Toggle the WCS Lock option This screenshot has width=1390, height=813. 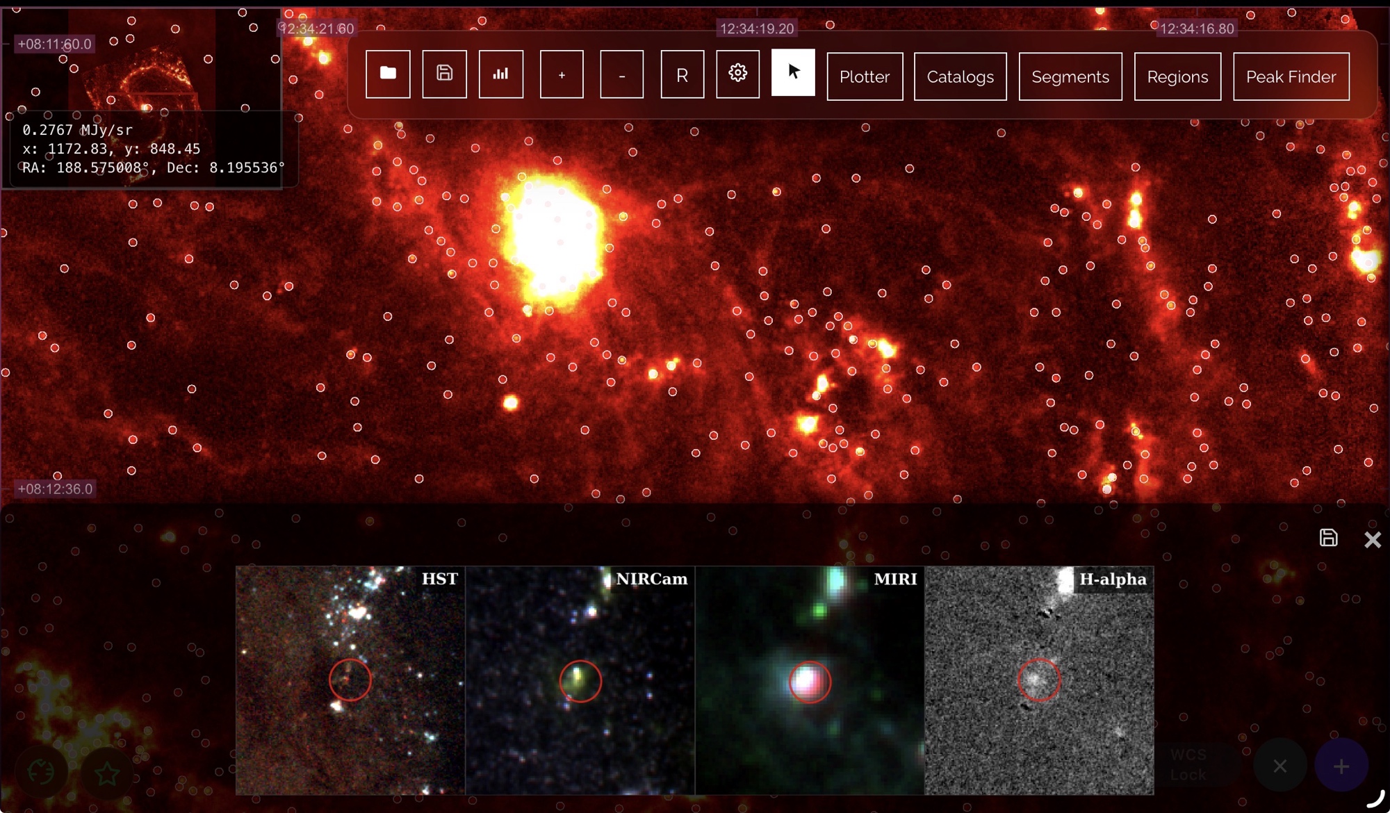(x=1188, y=764)
